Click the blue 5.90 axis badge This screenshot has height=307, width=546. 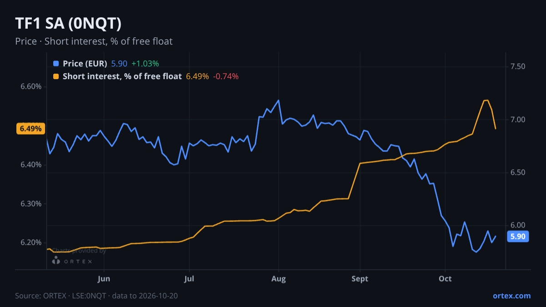click(518, 237)
